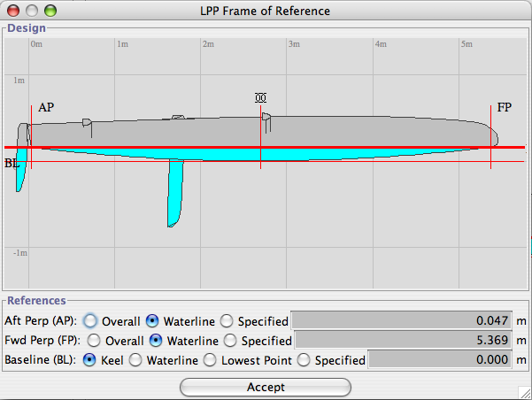Select Specified for Baseline (BL)
Screen dimensions: 532x400
click(304, 360)
